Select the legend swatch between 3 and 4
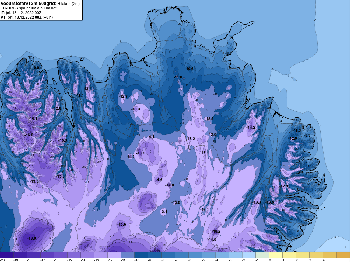This screenshot has width=350, height=262. (316, 255)
